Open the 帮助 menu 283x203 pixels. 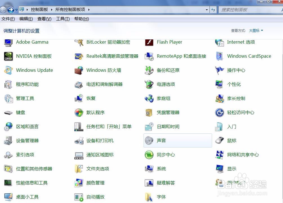[x=81, y=19]
